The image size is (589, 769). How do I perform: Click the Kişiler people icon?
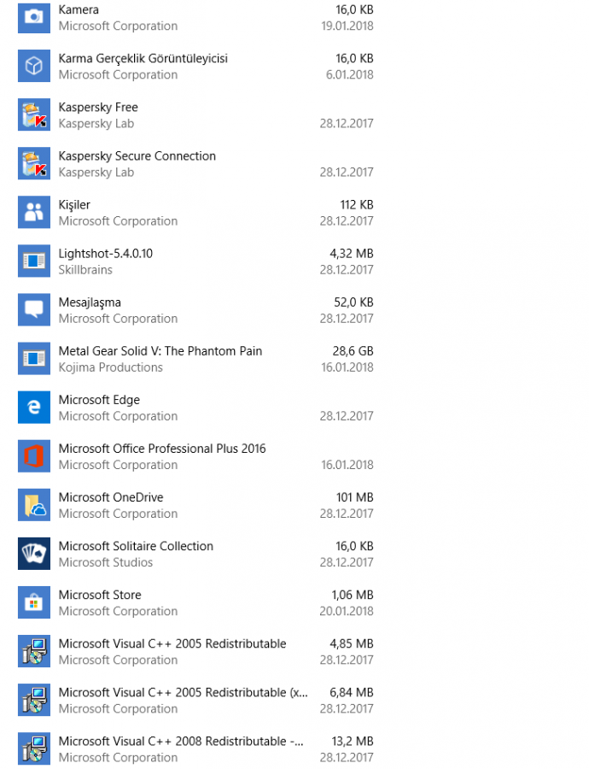tap(34, 212)
